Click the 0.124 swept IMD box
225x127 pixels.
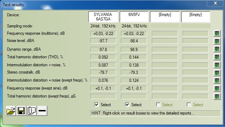pos(134,81)
